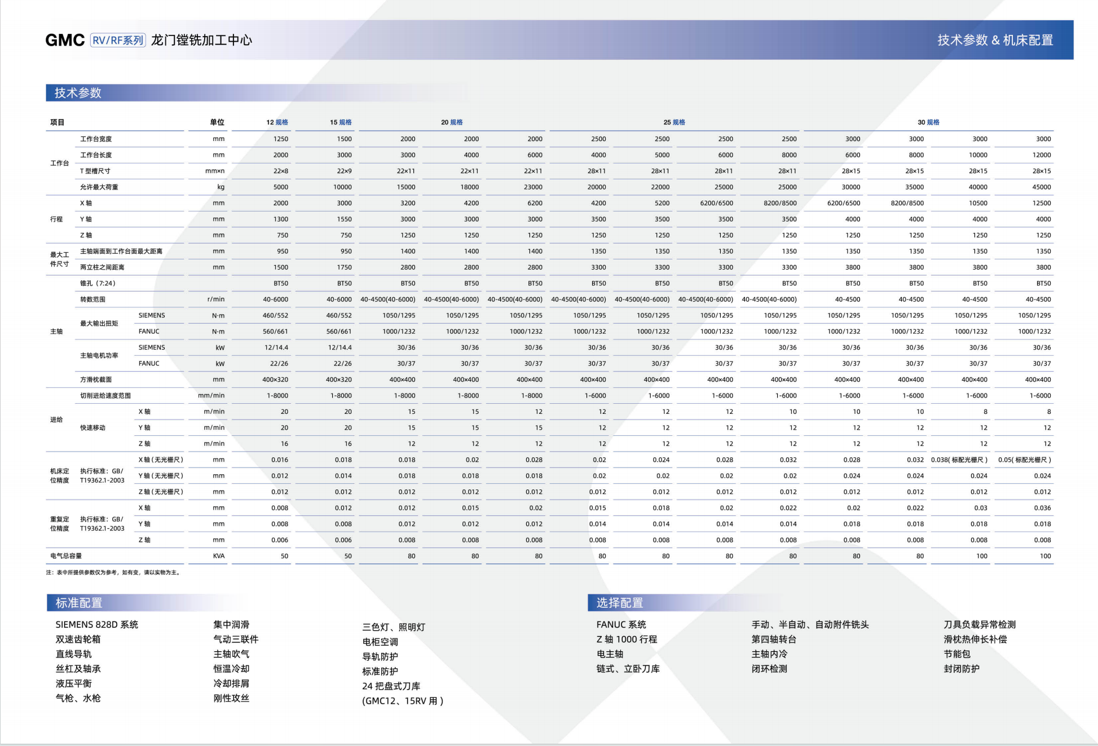Screen dimensions: 1098x746
Task: Select the 技术参数 section heading
Action: pyautogui.click(x=78, y=92)
